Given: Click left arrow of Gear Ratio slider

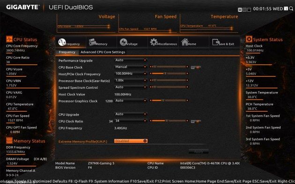Looking at the screenshot, I should pos(150,80).
